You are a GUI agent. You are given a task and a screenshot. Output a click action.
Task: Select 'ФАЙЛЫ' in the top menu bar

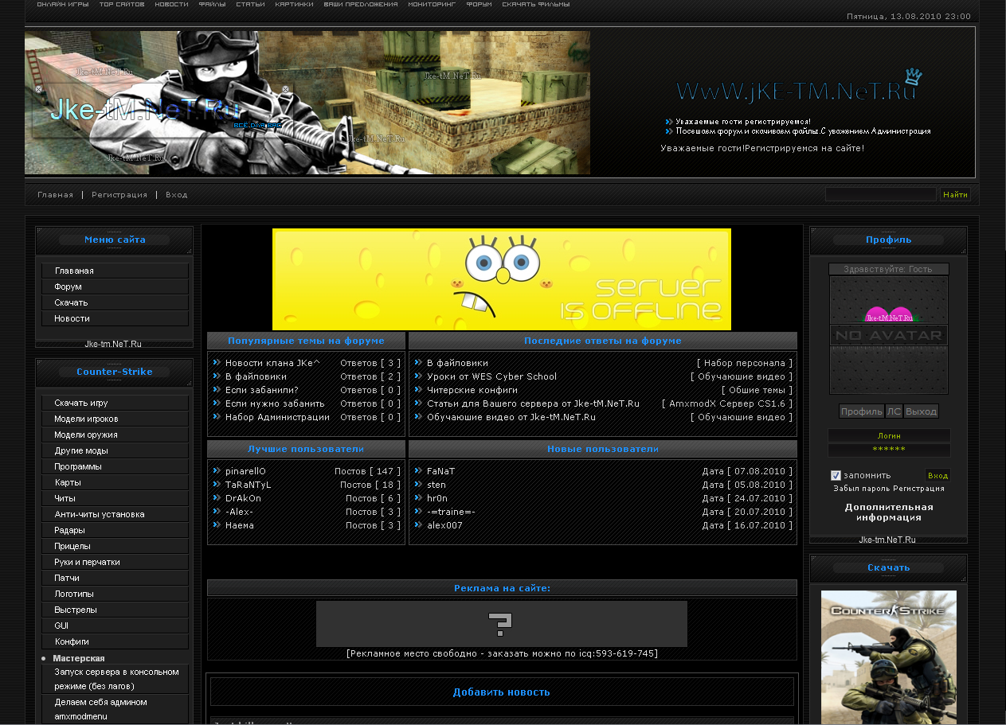pos(213,5)
